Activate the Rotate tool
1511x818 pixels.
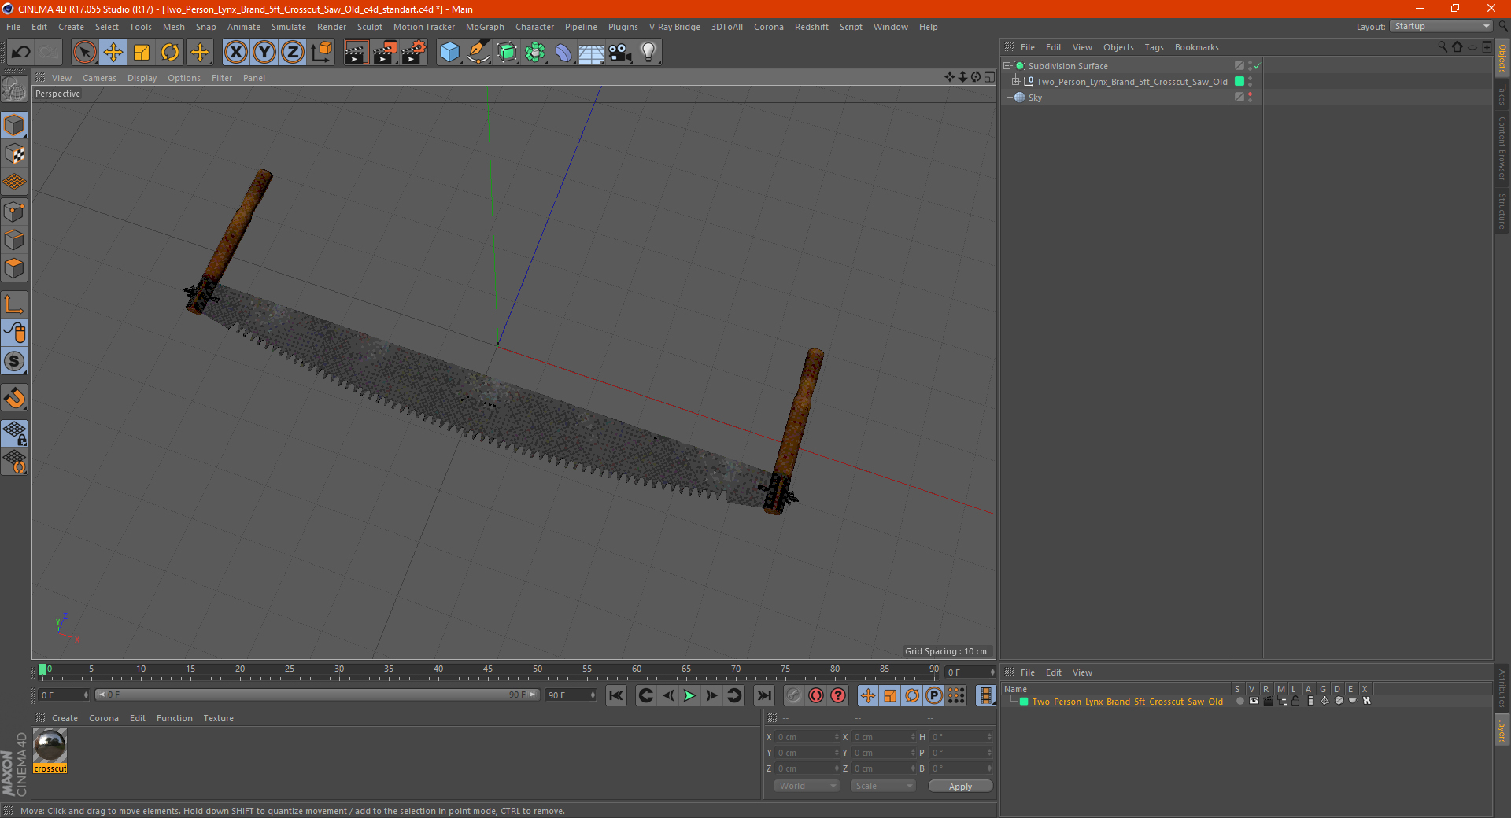(x=170, y=53)
